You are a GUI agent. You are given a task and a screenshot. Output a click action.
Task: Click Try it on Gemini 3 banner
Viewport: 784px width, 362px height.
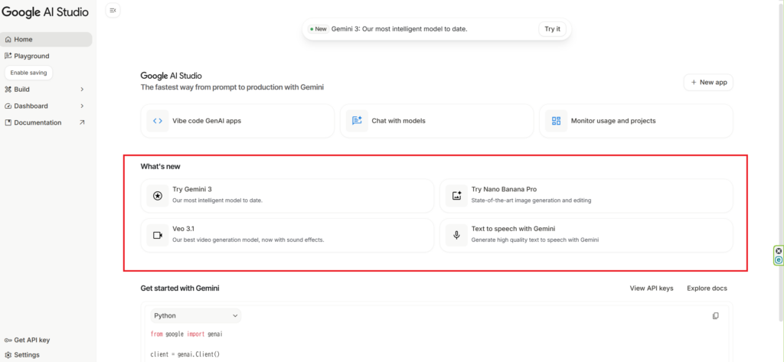coord(552,29)
